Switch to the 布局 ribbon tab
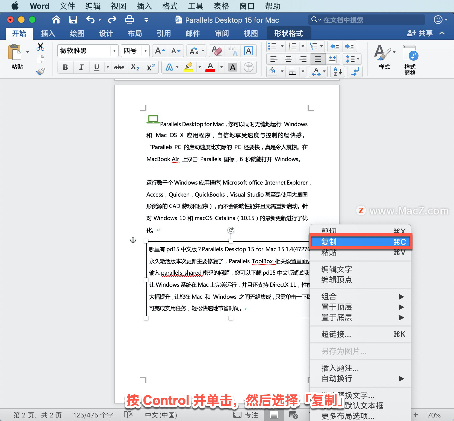 click(135, 33)
